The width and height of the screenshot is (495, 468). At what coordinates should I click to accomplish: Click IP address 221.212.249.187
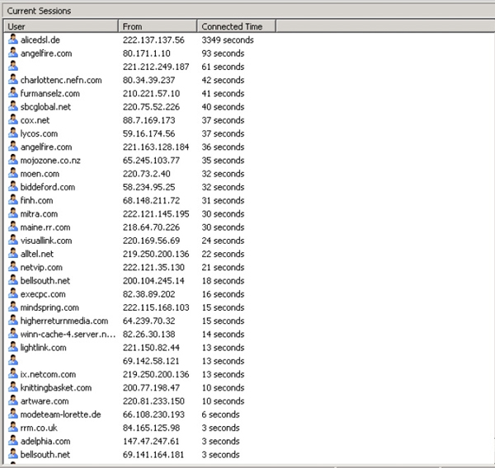click(156, 67)
